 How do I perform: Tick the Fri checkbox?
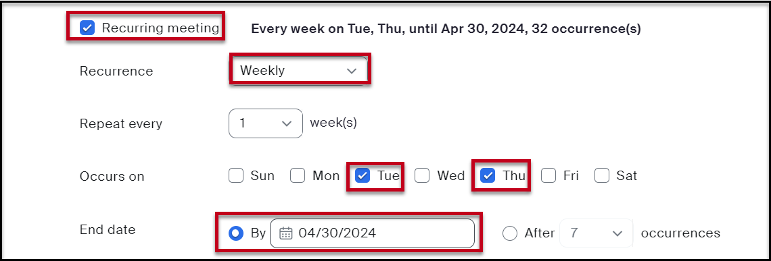click(x=548, y=175)
